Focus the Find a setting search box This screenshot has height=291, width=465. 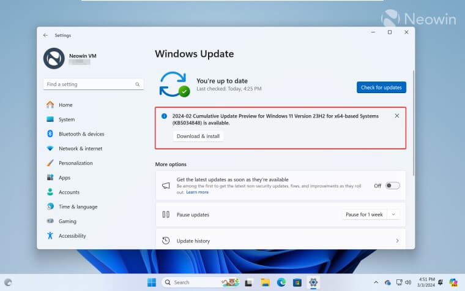click(94, 85)
